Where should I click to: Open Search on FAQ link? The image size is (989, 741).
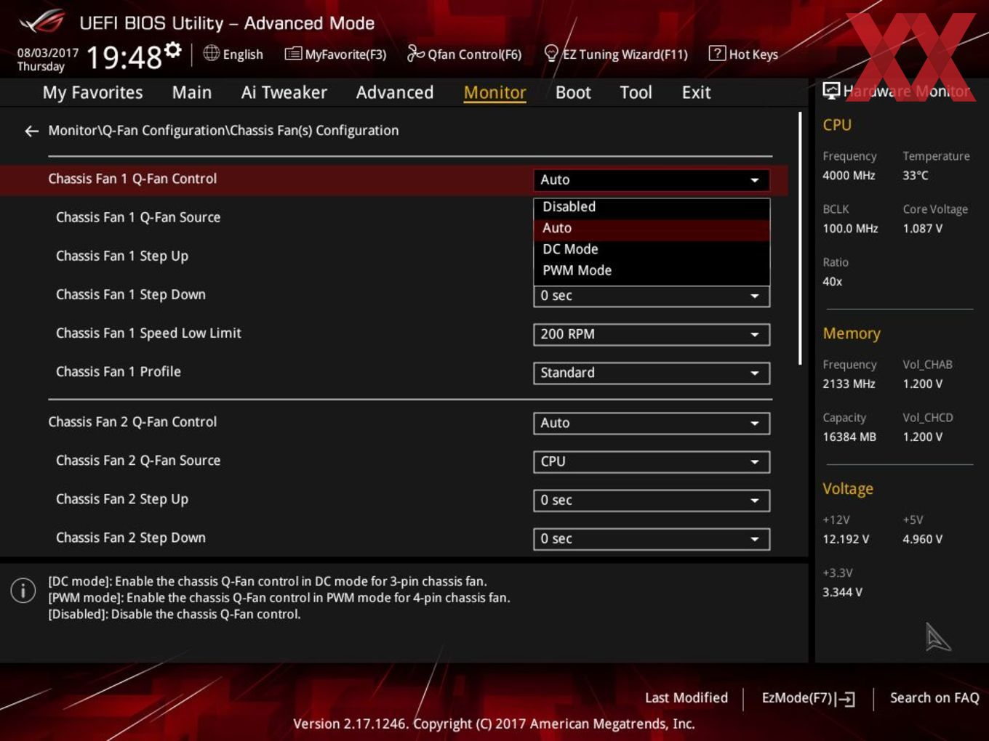pos(934,697)
